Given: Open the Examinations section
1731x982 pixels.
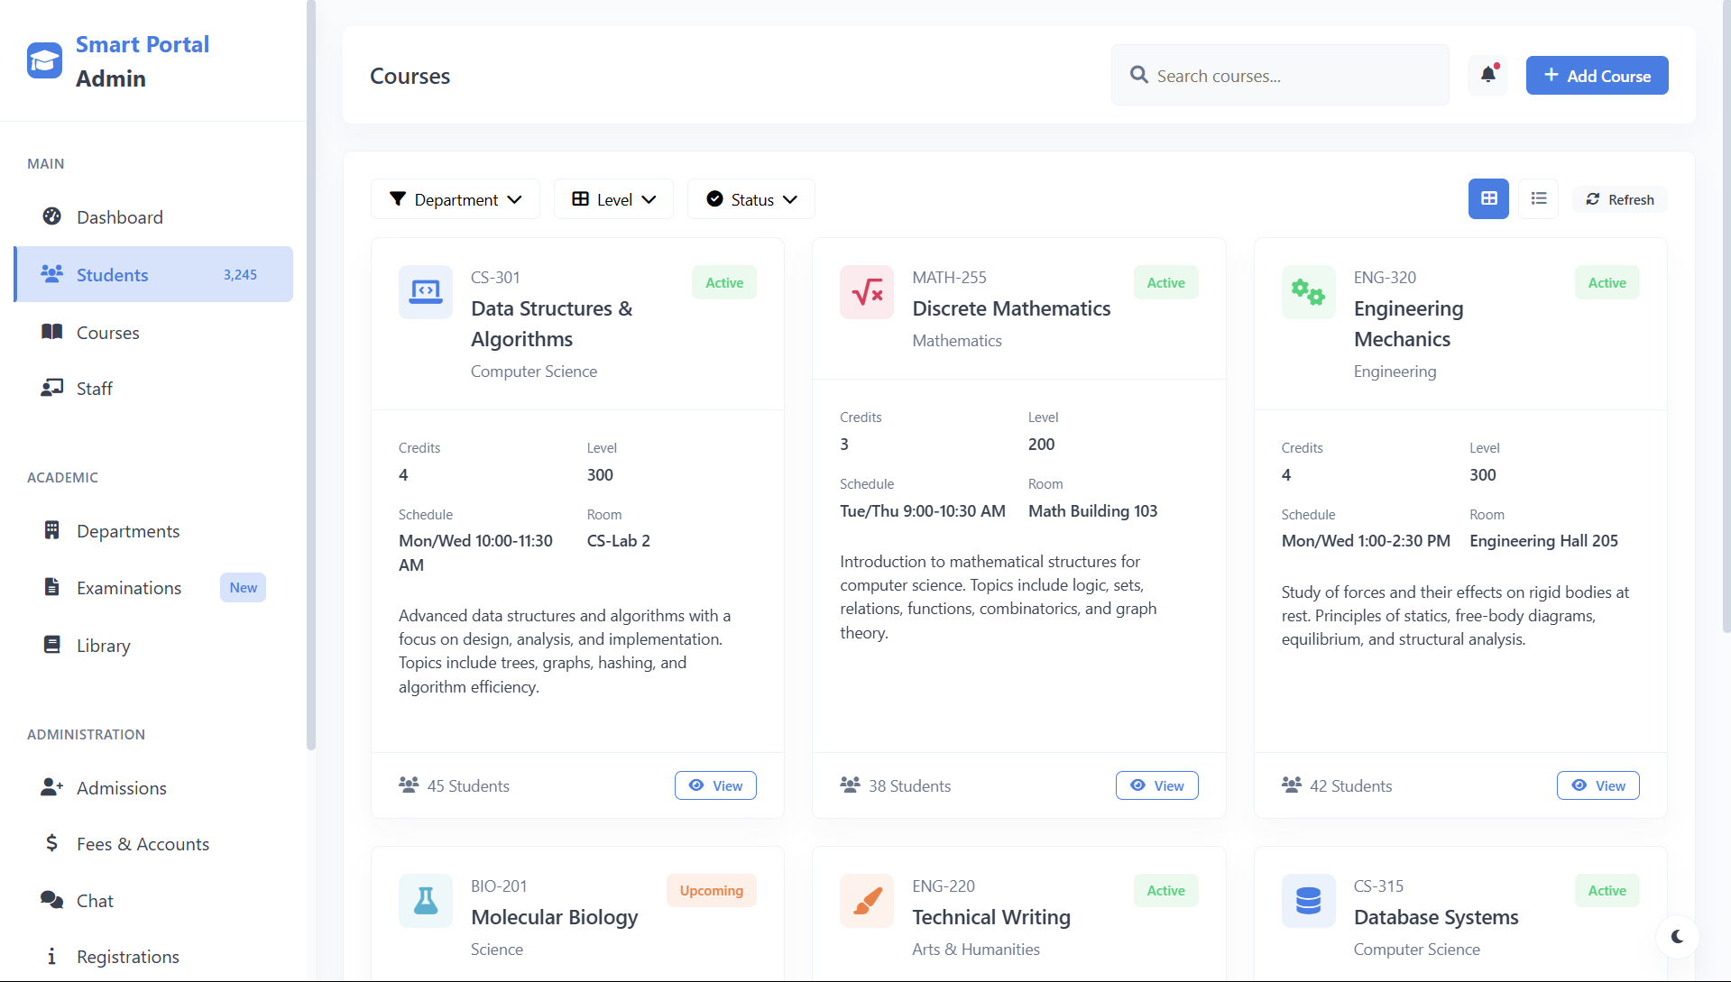Looking at the screenshot, I should tap(127, 587).
